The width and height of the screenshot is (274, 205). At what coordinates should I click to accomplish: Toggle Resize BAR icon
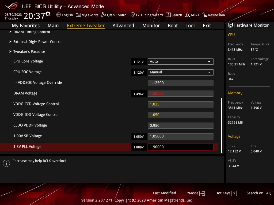(x=205, y=15)
